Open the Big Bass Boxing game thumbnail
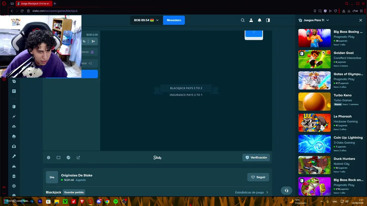 tap(315, 38)
